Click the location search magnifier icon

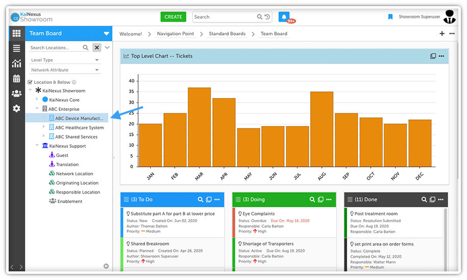[x=86, y=48]
